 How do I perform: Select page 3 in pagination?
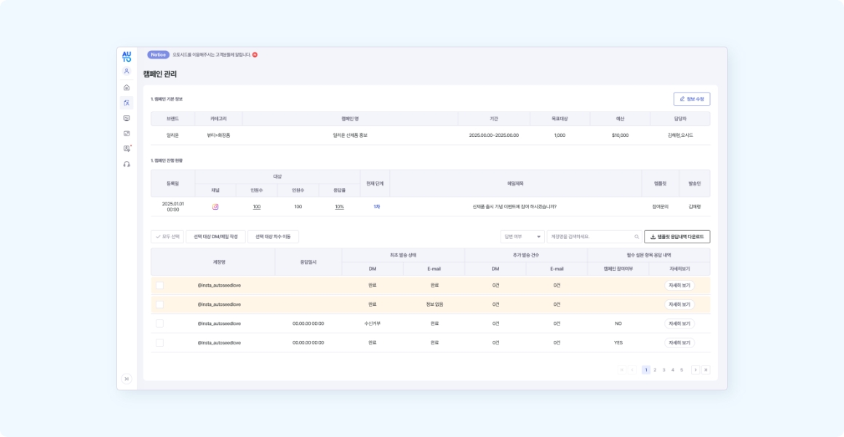[x=664, y=370]
